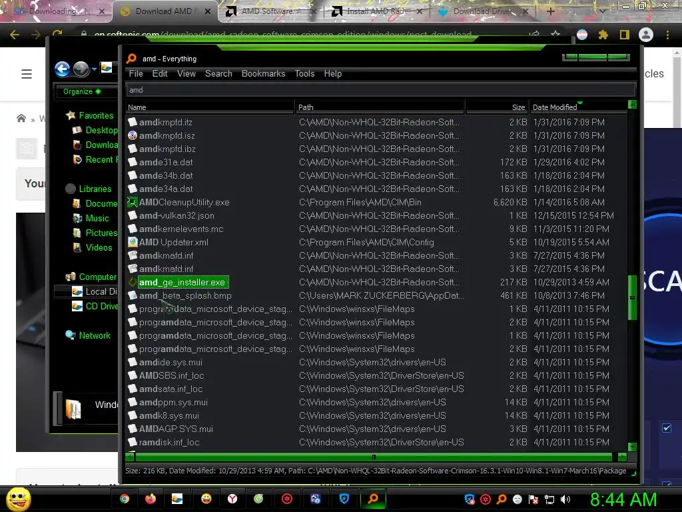Click the volume speaker tray icon
682x512 pixels.
[x=565, y=499]
